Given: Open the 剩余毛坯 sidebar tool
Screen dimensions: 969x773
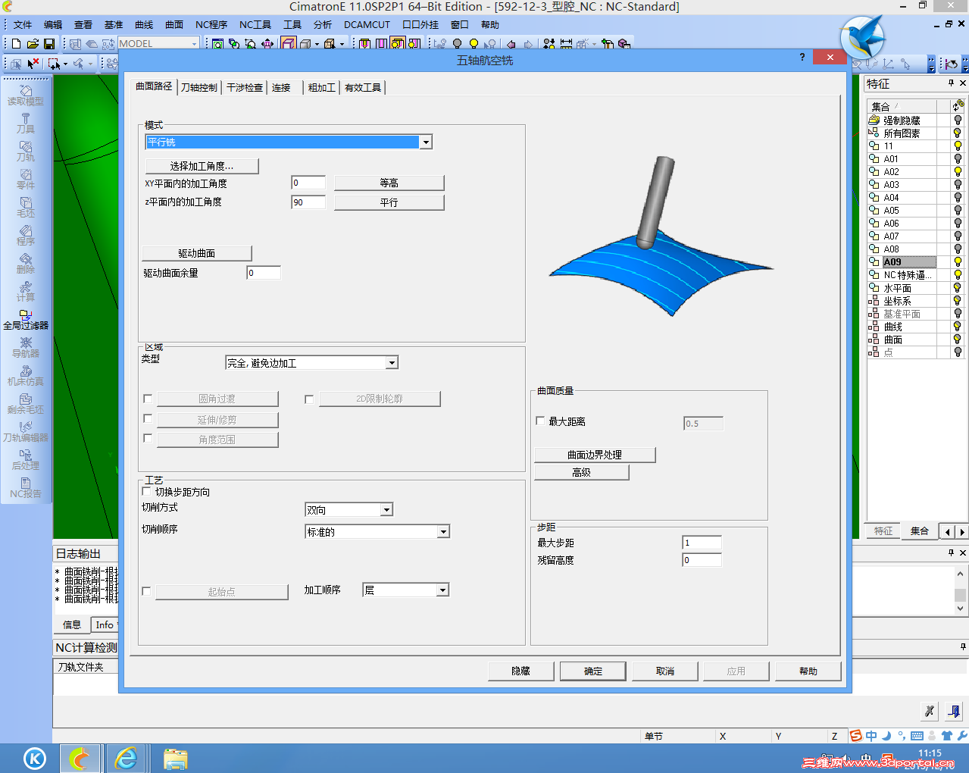Looking at the screenshot, I should (26, 404).
